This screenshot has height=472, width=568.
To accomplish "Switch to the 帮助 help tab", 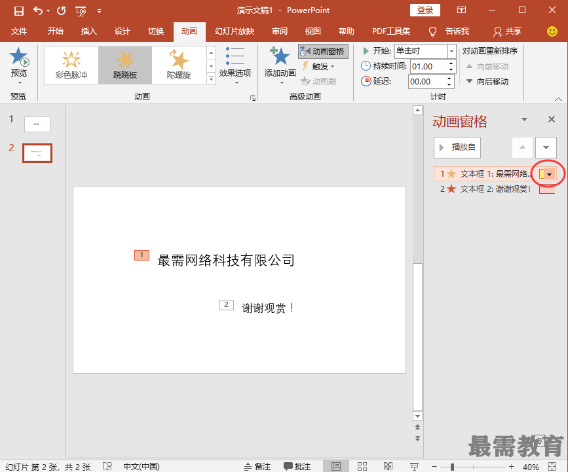I will [x=347, y=31].
